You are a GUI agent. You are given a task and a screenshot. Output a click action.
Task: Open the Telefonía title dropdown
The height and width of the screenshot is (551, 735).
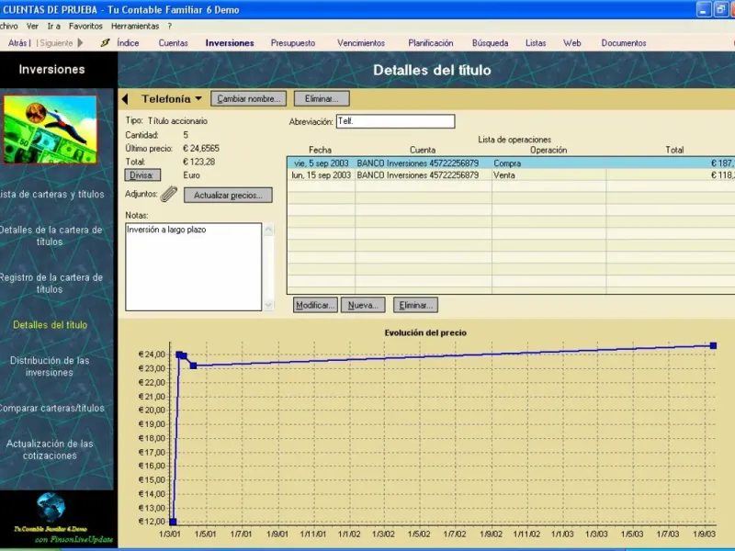(x=198, y=99)
